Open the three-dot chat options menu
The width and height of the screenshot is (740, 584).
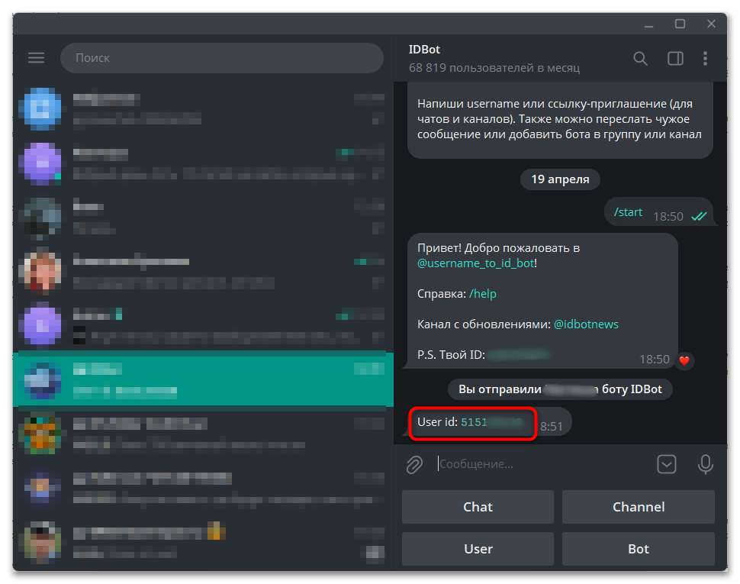[705, 58]
